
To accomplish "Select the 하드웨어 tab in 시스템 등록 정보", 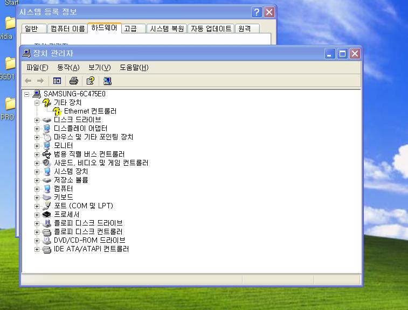I will tap(104, 27).
